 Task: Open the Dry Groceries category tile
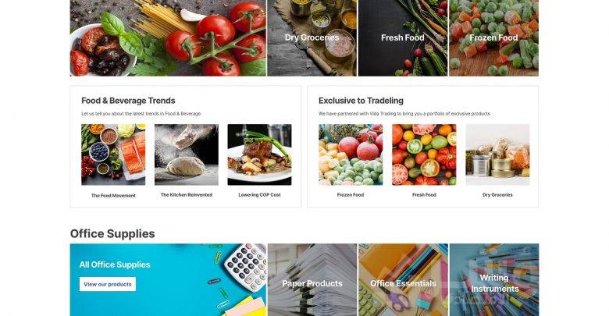[x=312, y=37]
